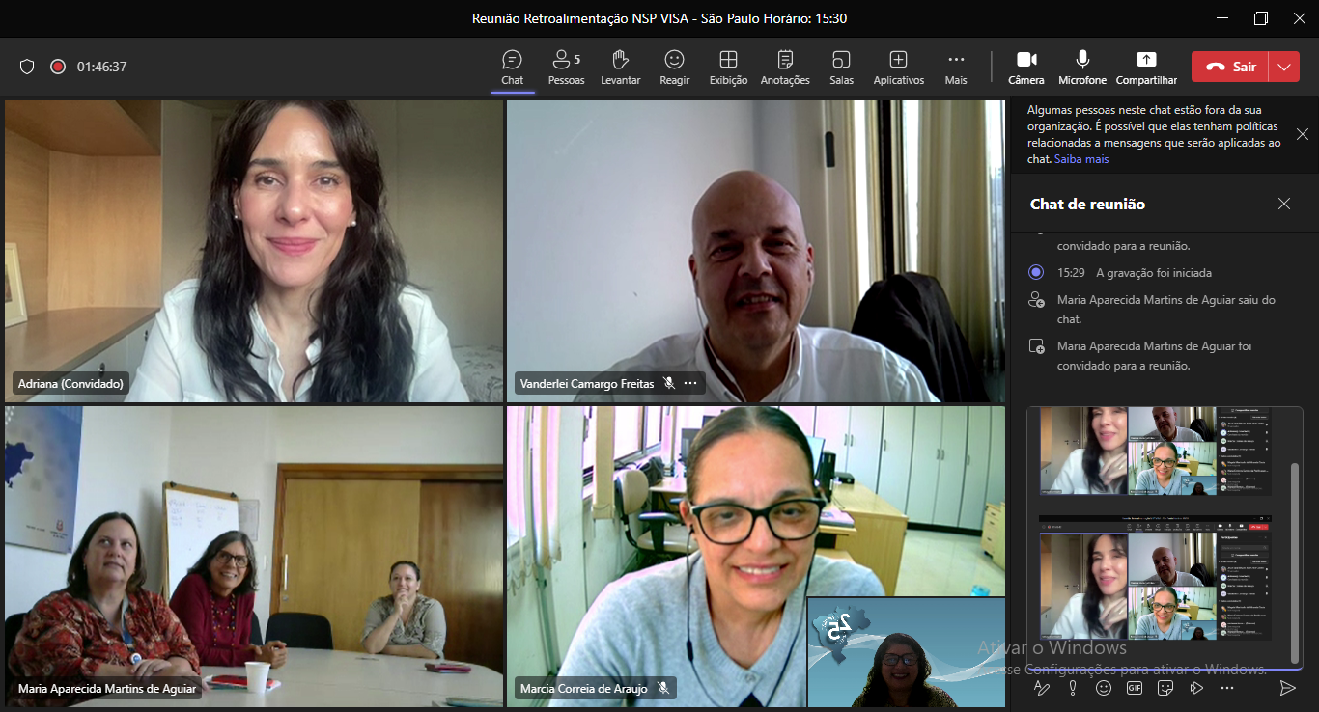Open the Mais menu
The image size is (1319, 712).
tap(956, 68)
